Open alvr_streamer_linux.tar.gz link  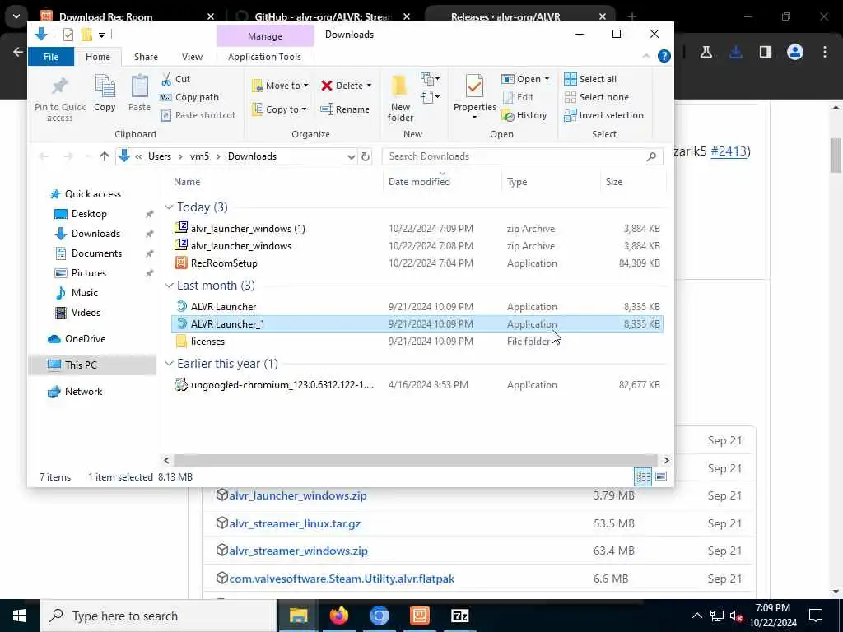(x=295, y=523)
